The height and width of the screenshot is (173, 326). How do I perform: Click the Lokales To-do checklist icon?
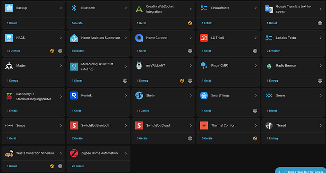point(269,38)
